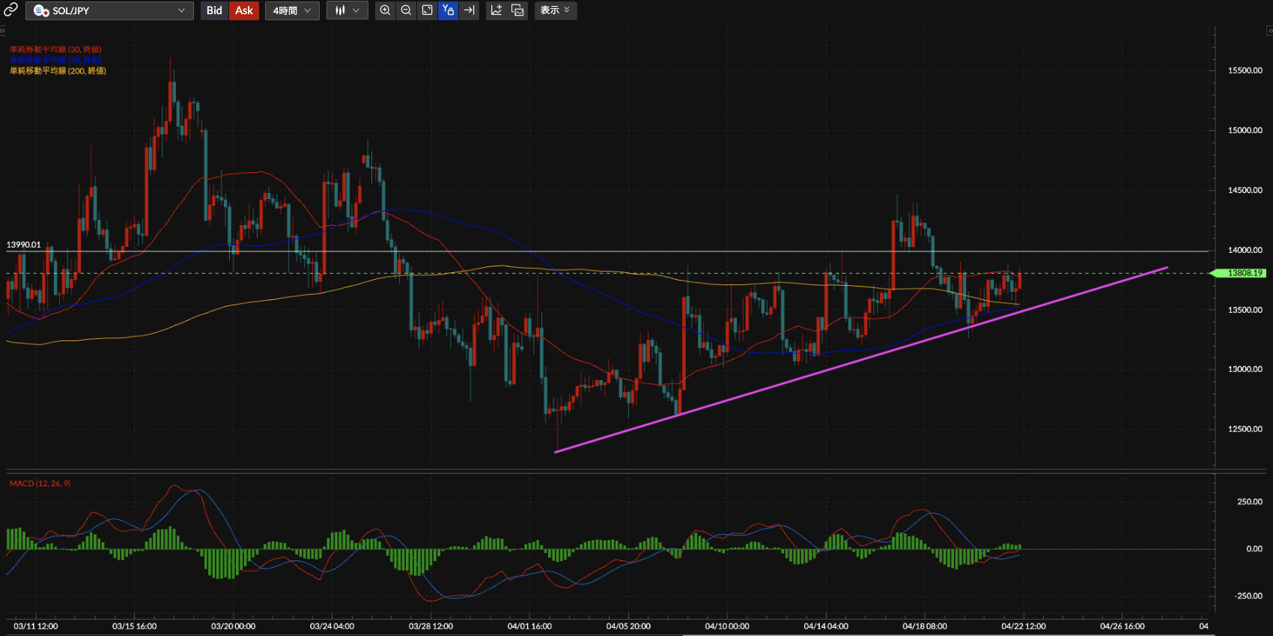Open the 表示 display menu
The image size is (1273, 636).
[x=555, y=10]
